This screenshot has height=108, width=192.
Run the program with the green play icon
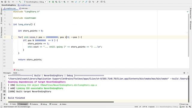[49, 2]
